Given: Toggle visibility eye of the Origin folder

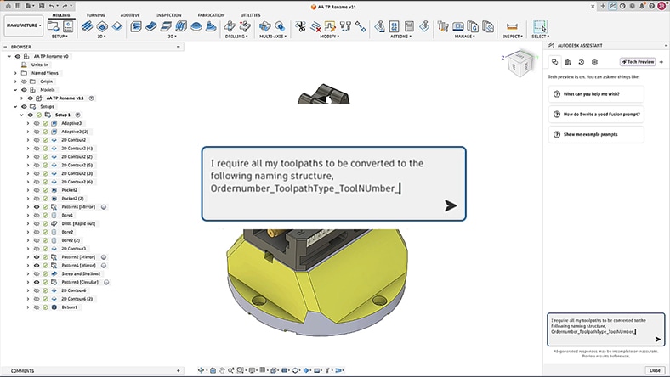Looking at the screenshot, I should (24, 82).
